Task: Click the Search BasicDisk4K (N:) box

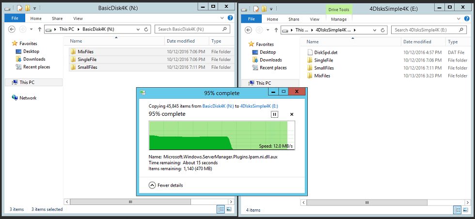Action: point(189,30)
